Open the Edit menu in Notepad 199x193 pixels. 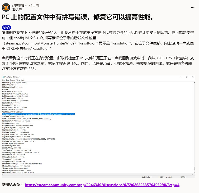(x=8, y=80)
